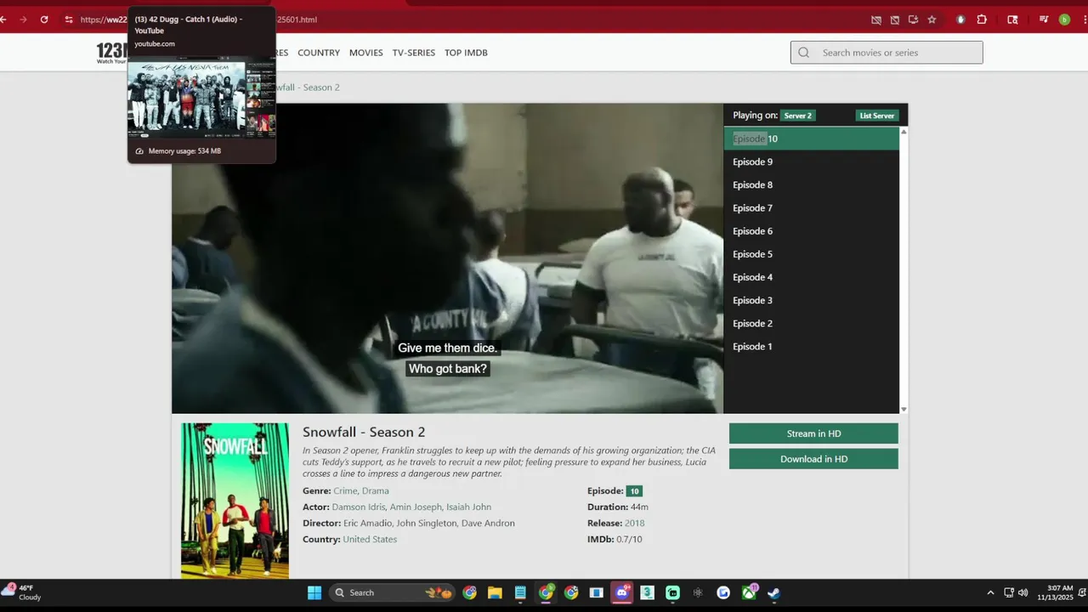Select Episode 9 in the list

pos(811,161)
